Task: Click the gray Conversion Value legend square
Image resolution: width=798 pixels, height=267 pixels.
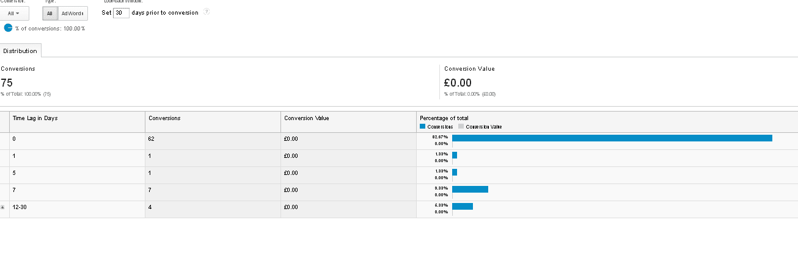Action: tap(461, 127)
